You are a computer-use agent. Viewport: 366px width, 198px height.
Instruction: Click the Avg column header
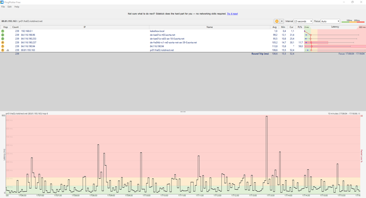(x=274, y=27)
